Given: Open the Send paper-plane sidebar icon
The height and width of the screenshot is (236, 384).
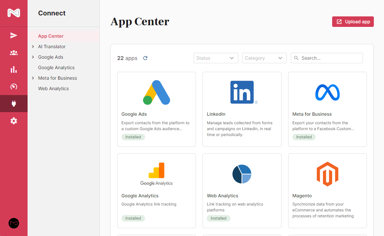Looking at the screenshot, I should 14,35.
